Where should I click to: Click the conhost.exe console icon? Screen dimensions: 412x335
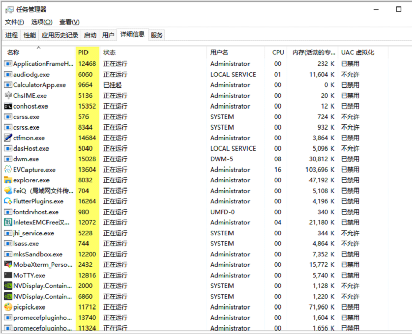click(x=8, y=106)
